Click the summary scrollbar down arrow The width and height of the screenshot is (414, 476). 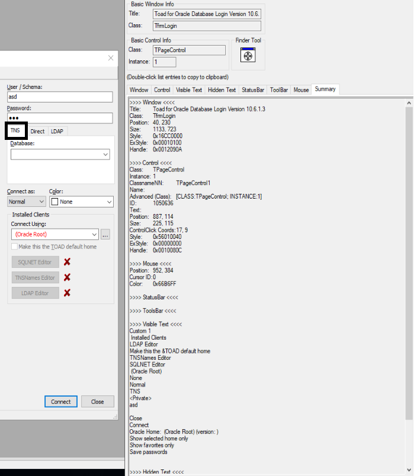pos(409,470)
